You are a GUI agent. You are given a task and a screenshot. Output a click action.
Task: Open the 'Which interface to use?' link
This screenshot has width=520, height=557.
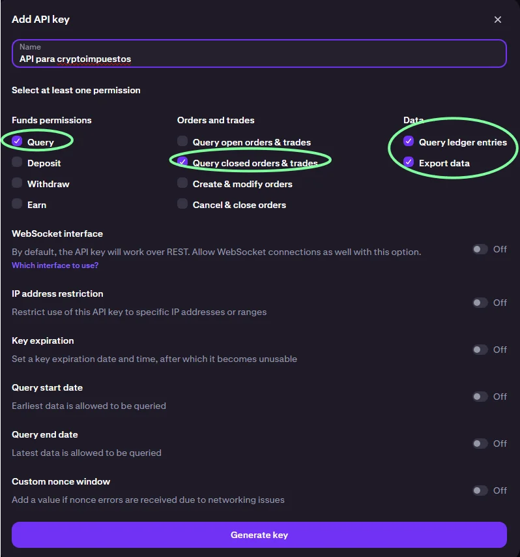55,265
